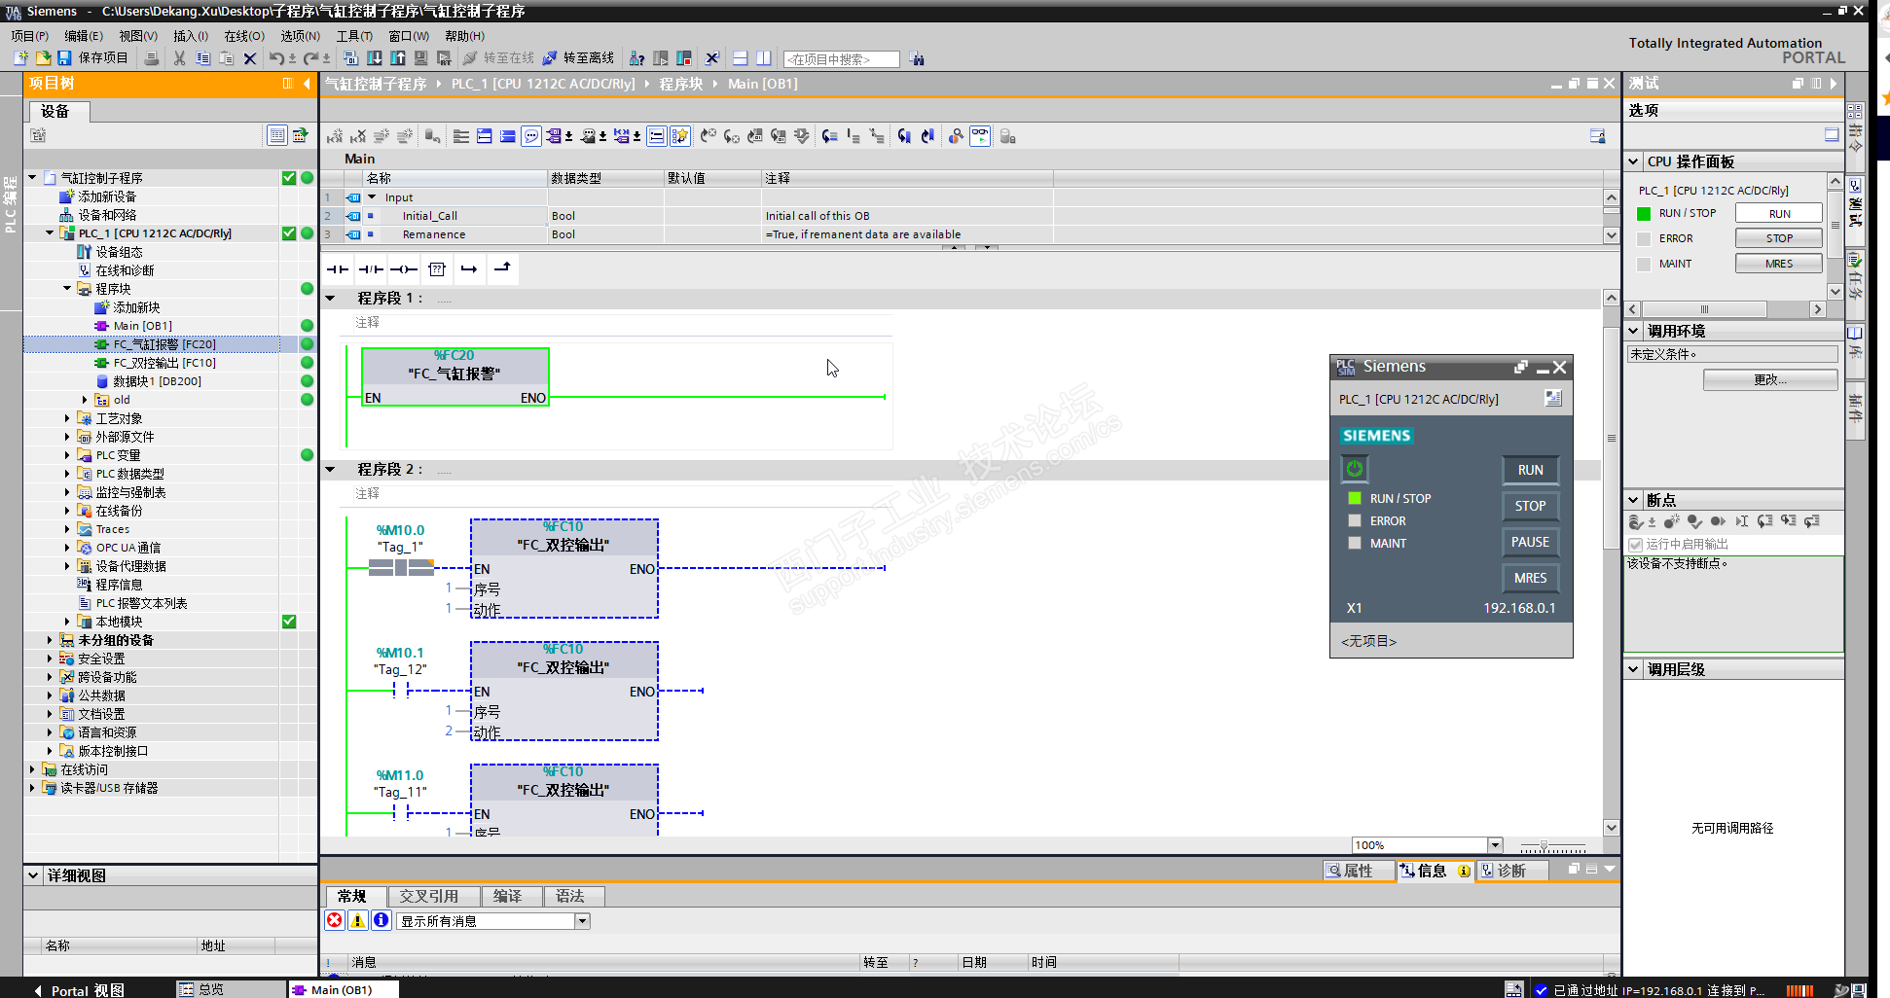This screenshot has height=998, width=1890.
Task: Click the power icon in PLCSIM window
Action: (1354, 469)
